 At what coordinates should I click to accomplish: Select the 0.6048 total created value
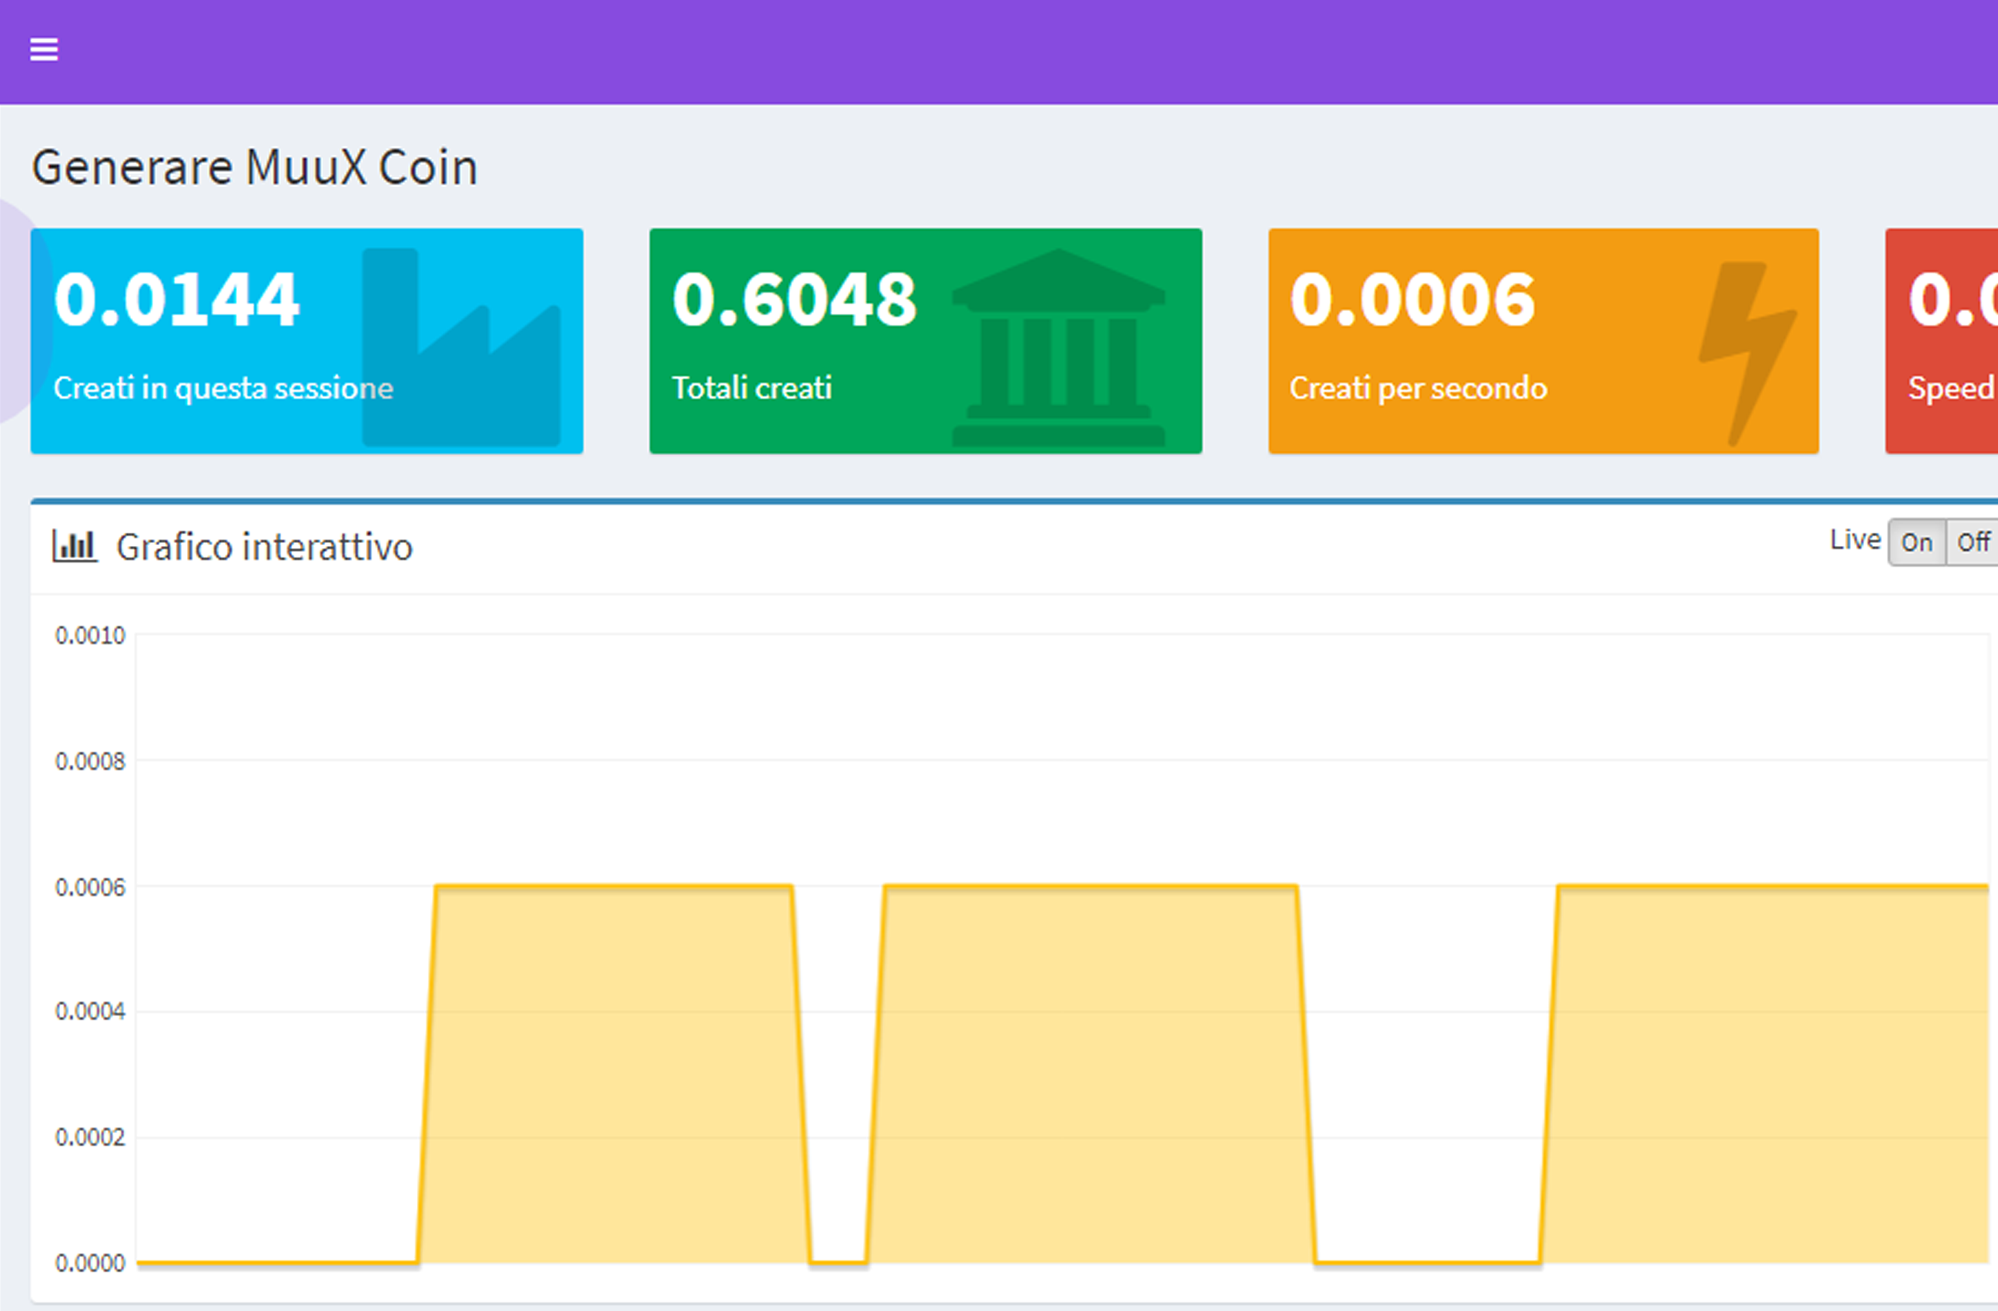coord(794,300)
